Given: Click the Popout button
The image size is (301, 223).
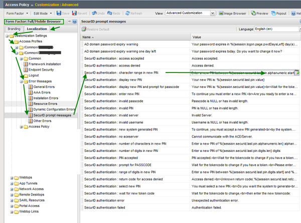Looking at the screenshot, I should click(x=280, y=13).
